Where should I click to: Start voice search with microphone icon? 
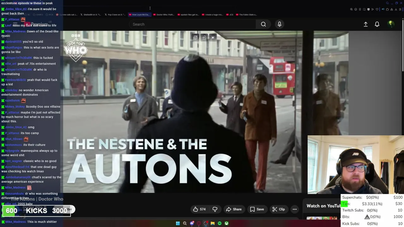tap(279, 24)
